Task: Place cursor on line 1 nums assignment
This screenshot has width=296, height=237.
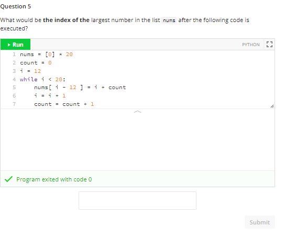Action: point(46,55)
